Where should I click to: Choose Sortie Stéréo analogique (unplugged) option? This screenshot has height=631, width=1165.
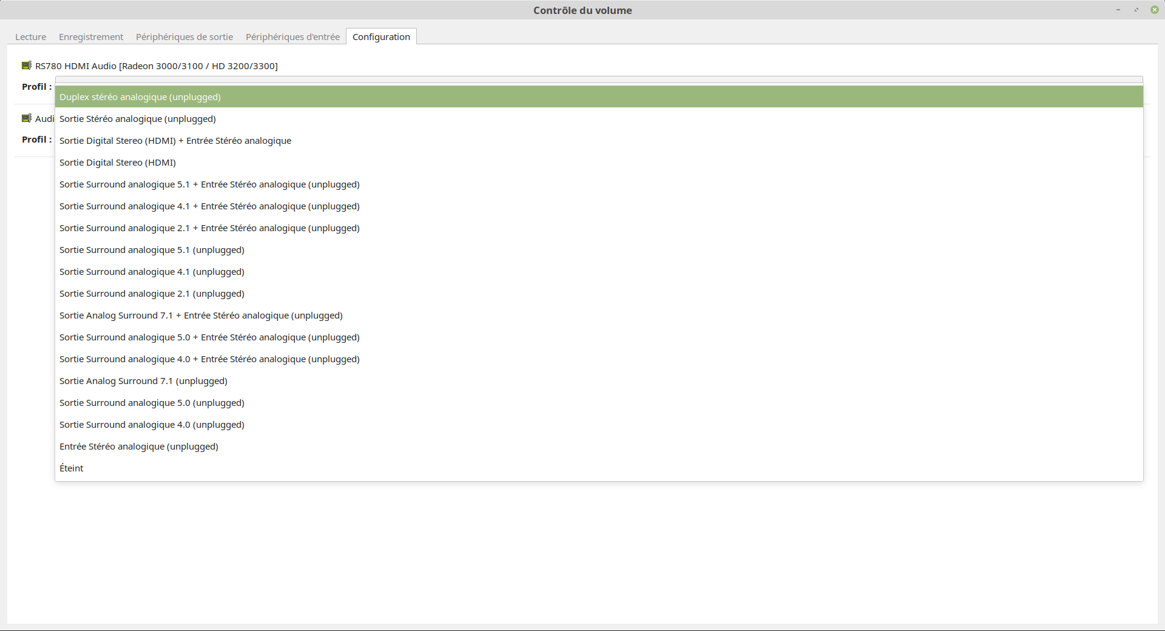(x=138, y=119)
